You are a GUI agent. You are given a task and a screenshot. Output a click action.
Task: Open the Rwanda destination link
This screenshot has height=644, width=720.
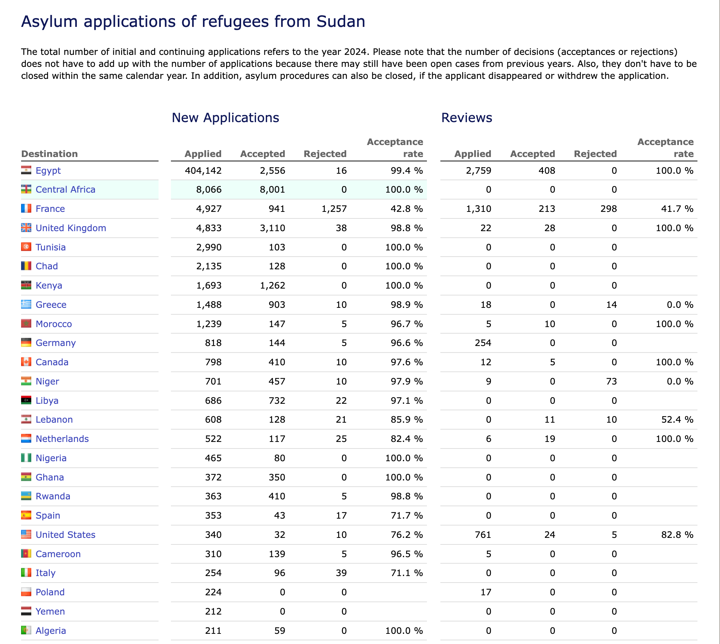(x=53, y=496)
